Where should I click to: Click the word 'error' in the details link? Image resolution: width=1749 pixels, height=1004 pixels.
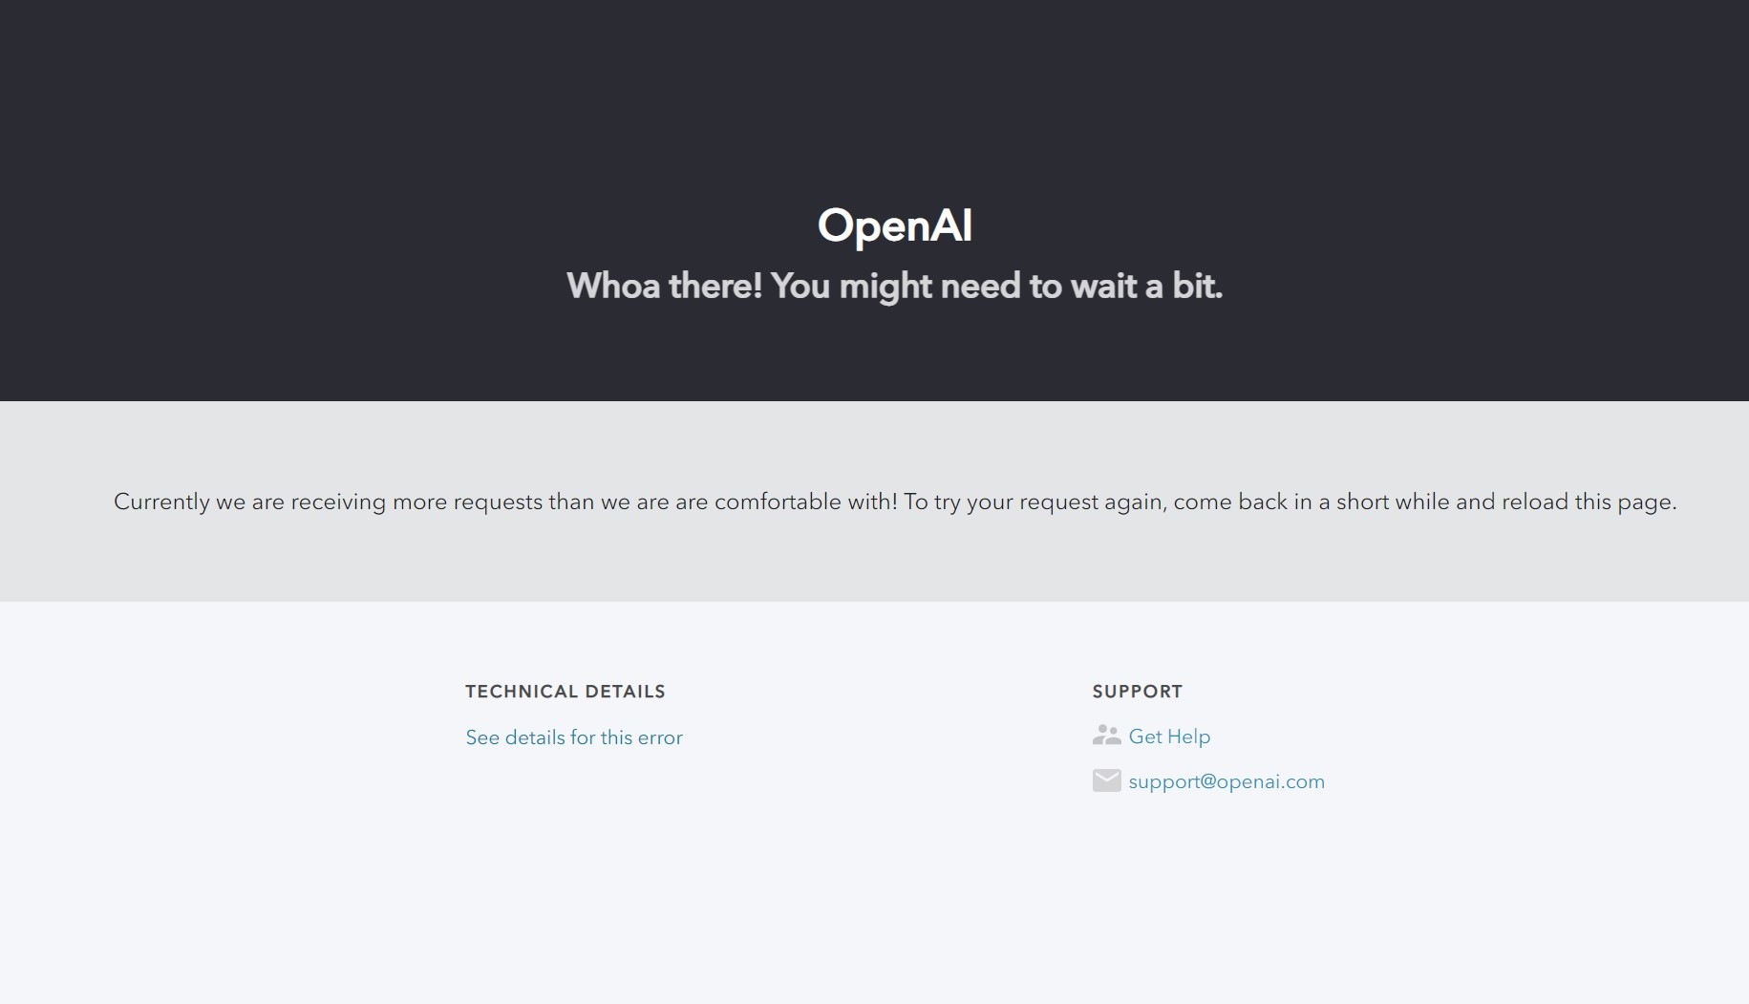point(660,737)
